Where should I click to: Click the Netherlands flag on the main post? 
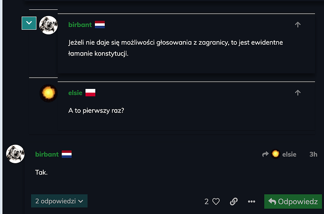67,154
